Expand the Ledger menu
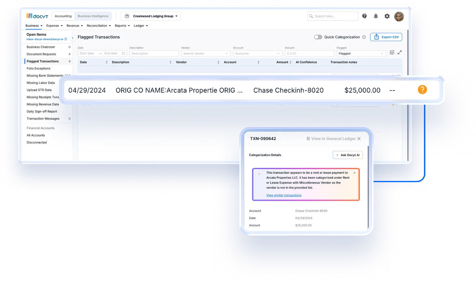Screen dimensions: 476x281 [x=141, y=26]
